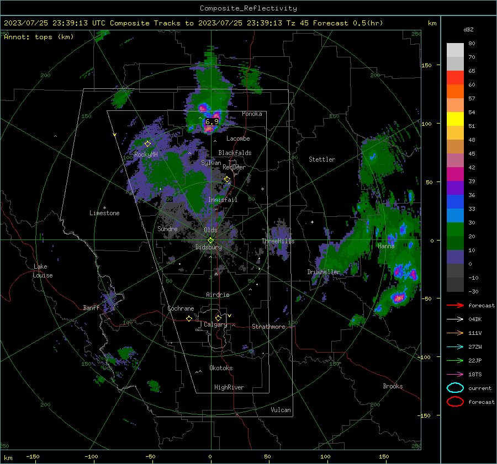Click the 'Annot: tops (km)' label

pyautogui.click(x=39, y=37)
